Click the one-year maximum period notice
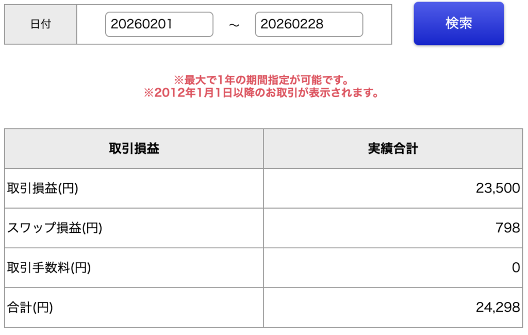The width and height of the screenshot is (528, 335). [x=261, y=80]
